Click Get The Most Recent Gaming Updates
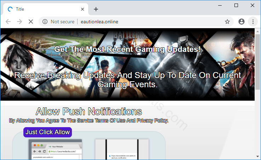Image resolution: width=261 pixels, height=160 pixels. (x=127, y=49)
